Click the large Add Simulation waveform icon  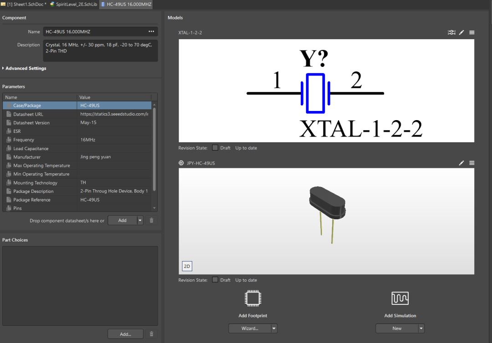point(400,298)
